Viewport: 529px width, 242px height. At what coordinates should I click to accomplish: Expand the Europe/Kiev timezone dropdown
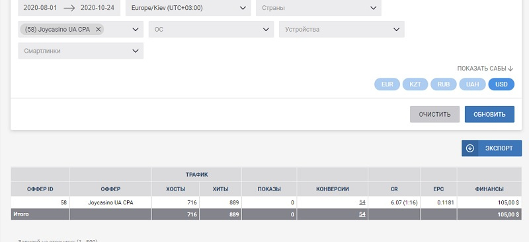pos(188,8)
